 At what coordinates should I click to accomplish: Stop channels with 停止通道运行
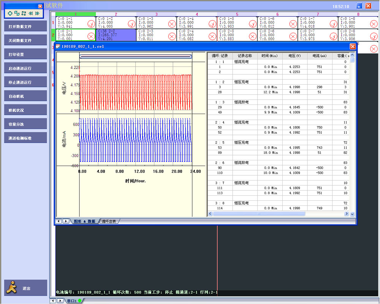click(x=25, y=82)
